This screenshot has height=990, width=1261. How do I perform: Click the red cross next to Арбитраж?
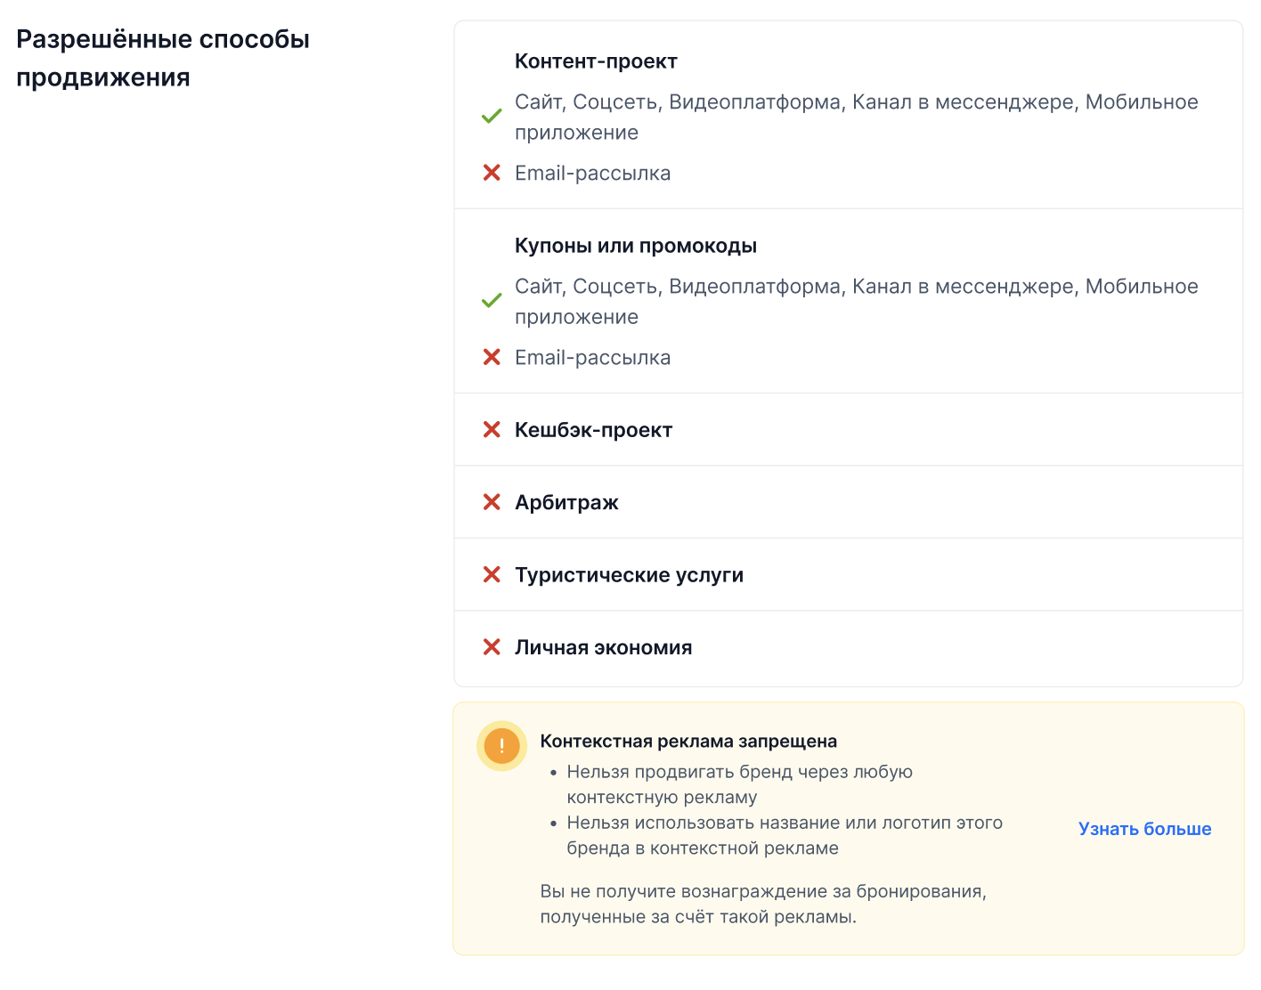click(x=492, y=502)
